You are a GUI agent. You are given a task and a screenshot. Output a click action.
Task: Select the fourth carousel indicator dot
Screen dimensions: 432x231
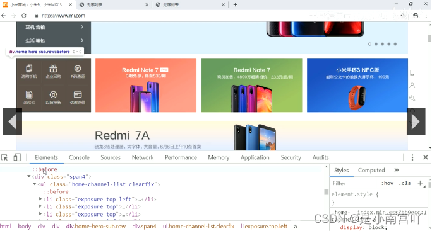point(389,44)
